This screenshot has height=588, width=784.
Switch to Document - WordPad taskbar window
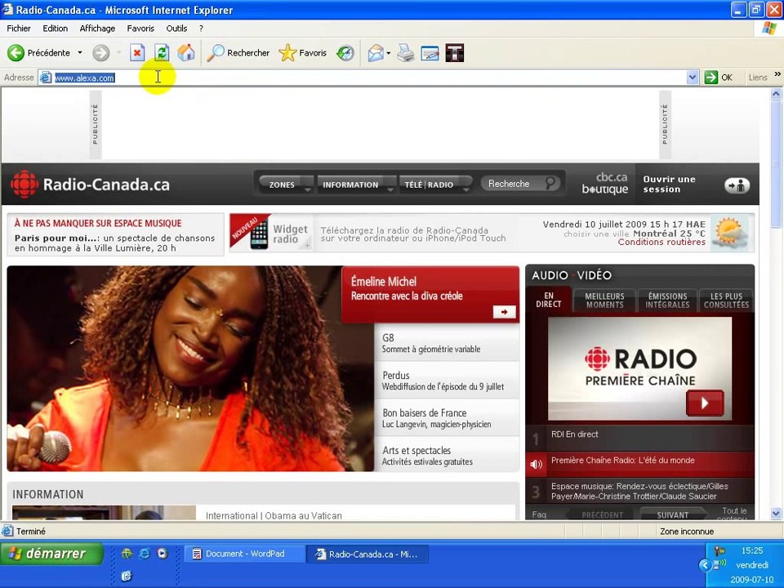click(x=244, y=554)
